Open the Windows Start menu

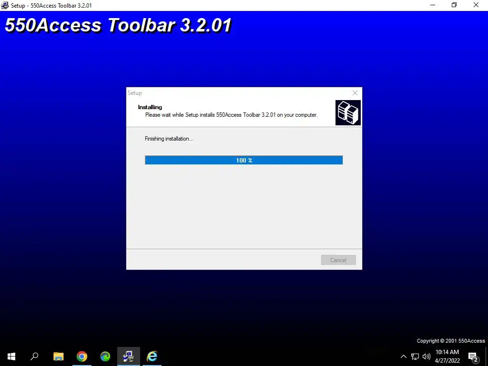point(11,356)
